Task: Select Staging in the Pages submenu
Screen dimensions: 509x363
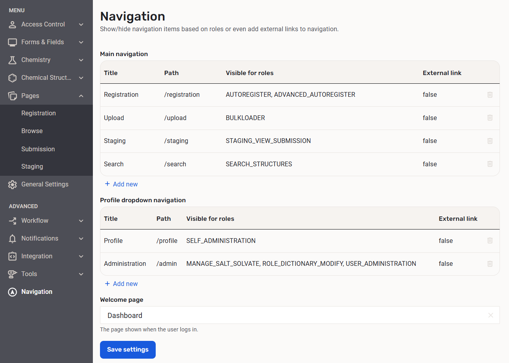Action: click(32, 167)
